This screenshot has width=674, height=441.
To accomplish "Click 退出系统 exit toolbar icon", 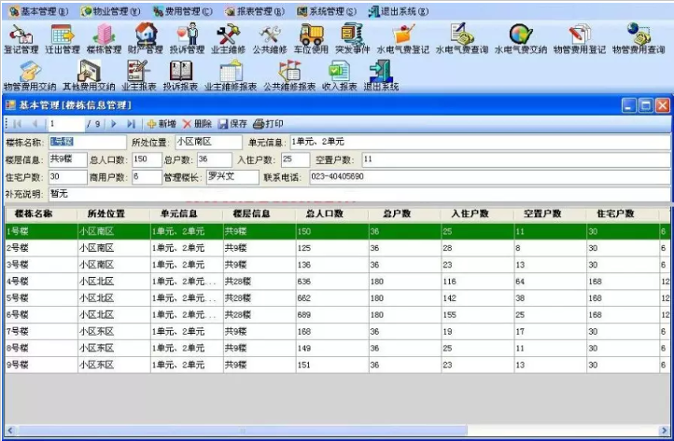I will click(381, 76).
